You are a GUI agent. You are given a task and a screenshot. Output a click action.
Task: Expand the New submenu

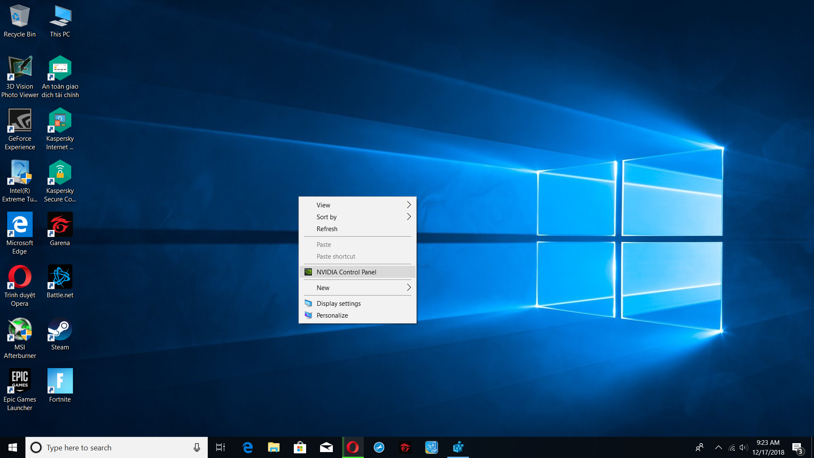pyautogui.click(x=357, y=288)
